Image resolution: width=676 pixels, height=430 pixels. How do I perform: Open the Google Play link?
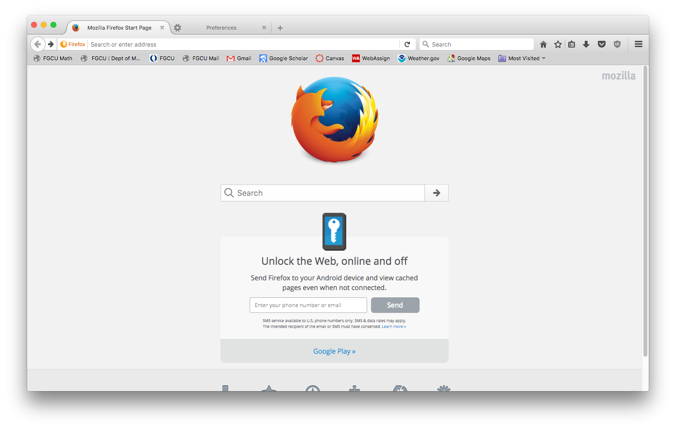pyautogui.click(x=334, y=351)
